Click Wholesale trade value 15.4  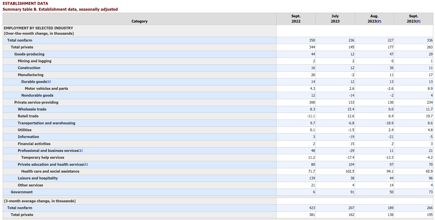click(x=351, y=109)
